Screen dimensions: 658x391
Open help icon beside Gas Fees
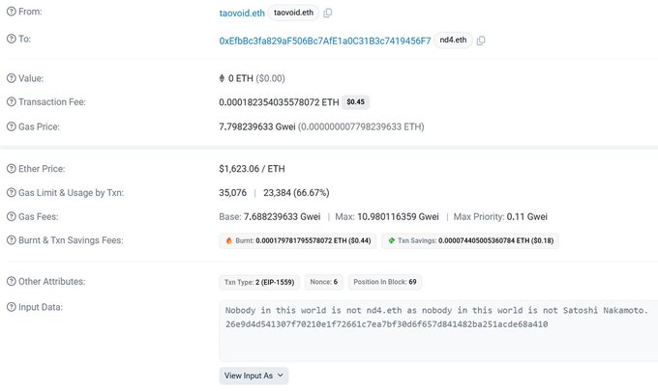pyautogui.click(x=12, y=216)
